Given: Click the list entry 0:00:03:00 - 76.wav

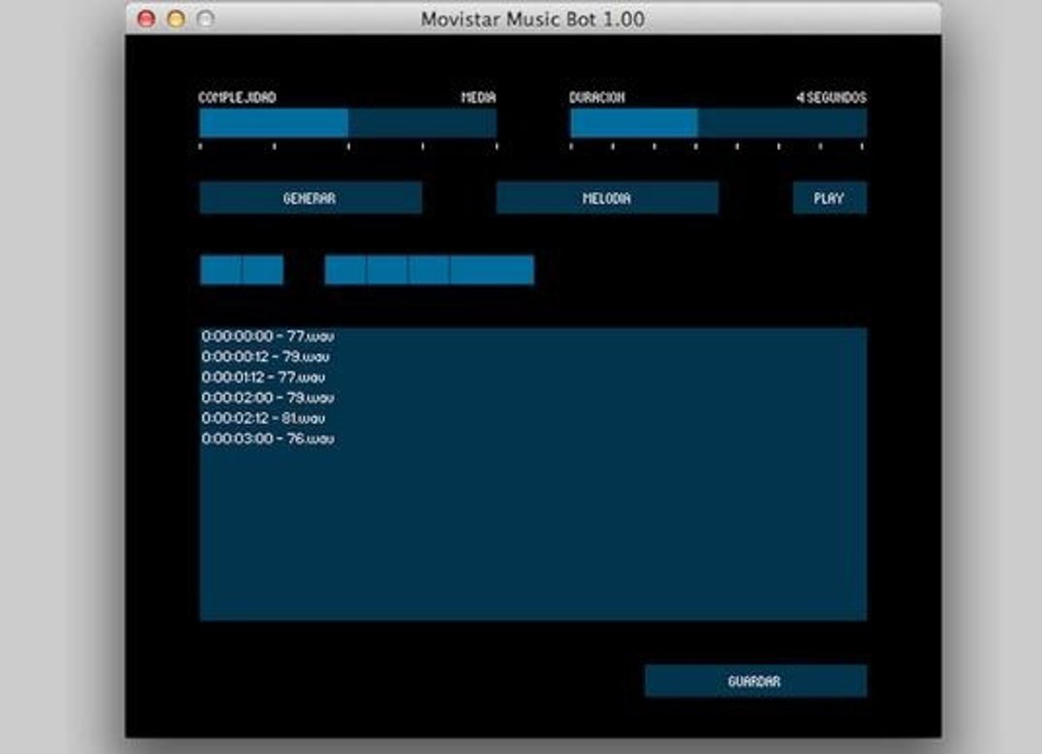Looking at the screenshot, I should [267, 439].
